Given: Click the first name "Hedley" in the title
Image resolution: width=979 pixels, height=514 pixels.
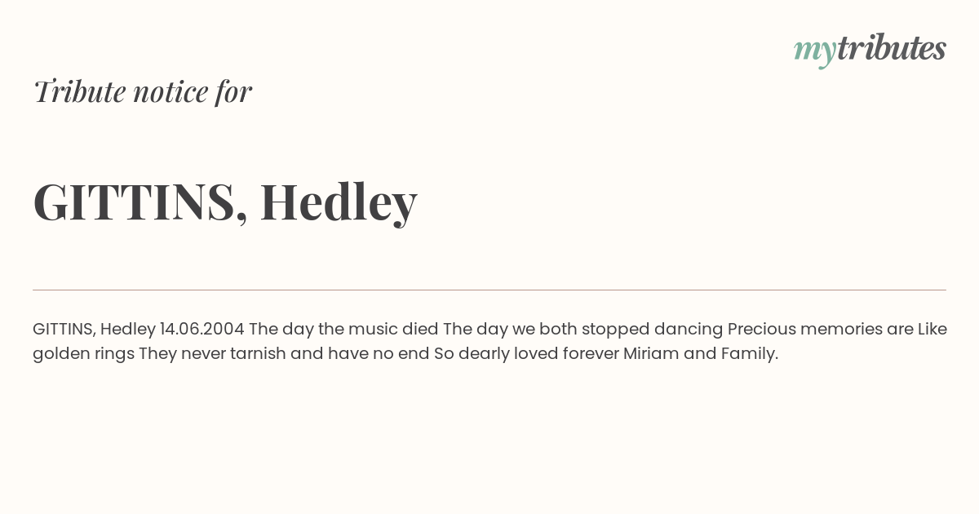Looking at the screenshot, I should click(339, 202).
